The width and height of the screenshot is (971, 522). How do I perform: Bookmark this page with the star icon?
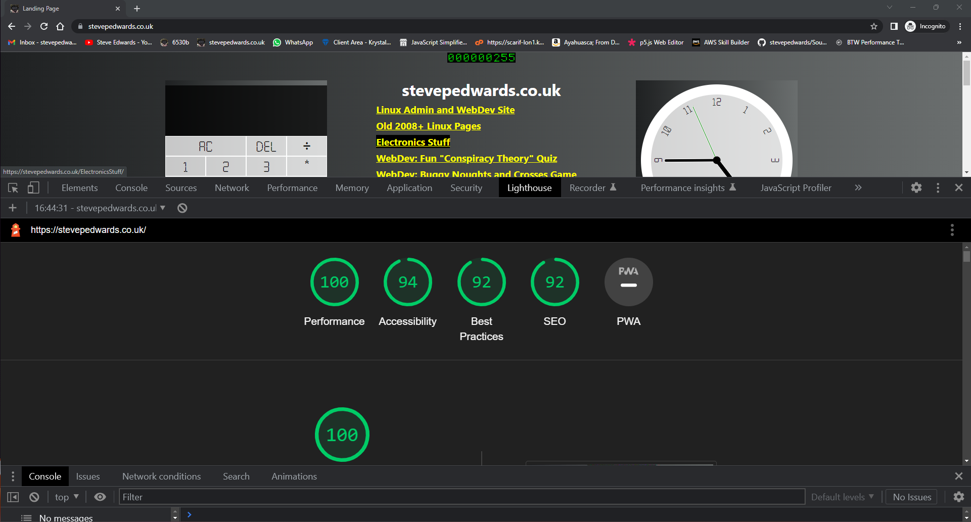coord(873,26)
